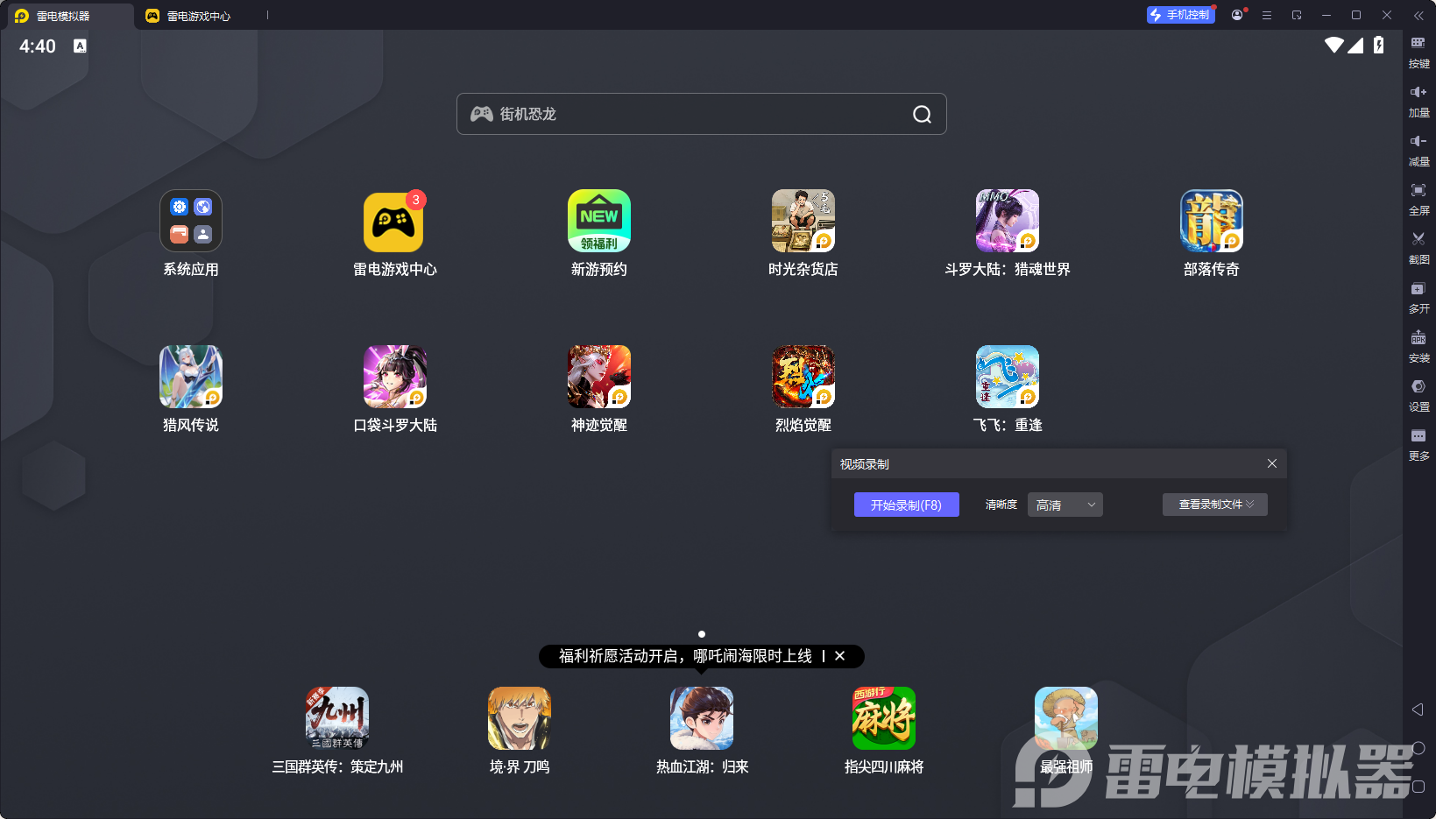Image resolution: width=1436 pixels, height=819 pixels.
Task: Launch 部落传奇 game
Action: coord(1212,221)
